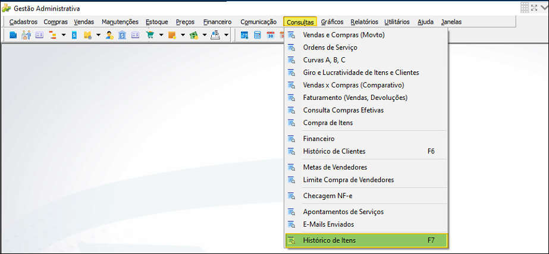Screen dimensions: 549x254
Task: Open dropdown arrow next to shopping cart
Action: click(161, 35)
